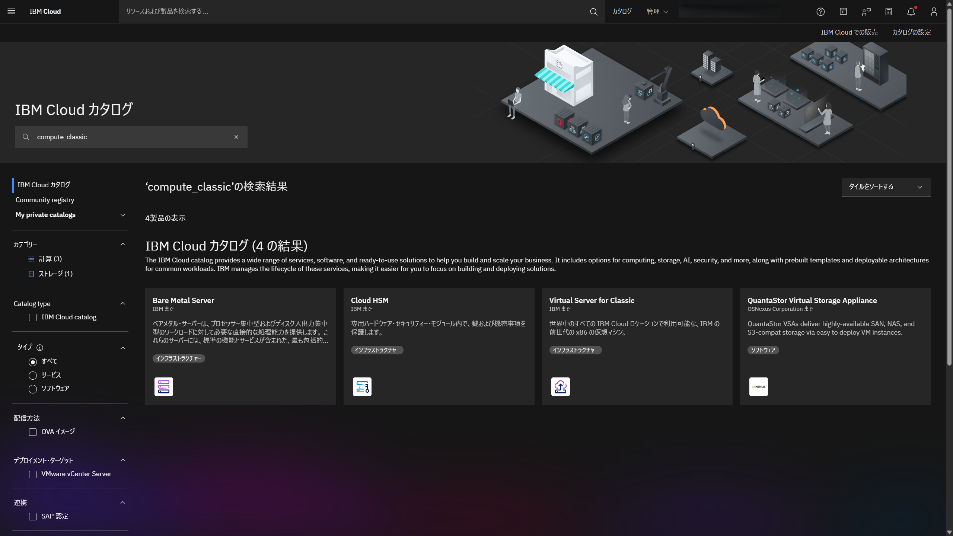Check notifications via the bell icon
This screenshot has width=953, height=536.
pyautogui.click(x=911, y=12)
